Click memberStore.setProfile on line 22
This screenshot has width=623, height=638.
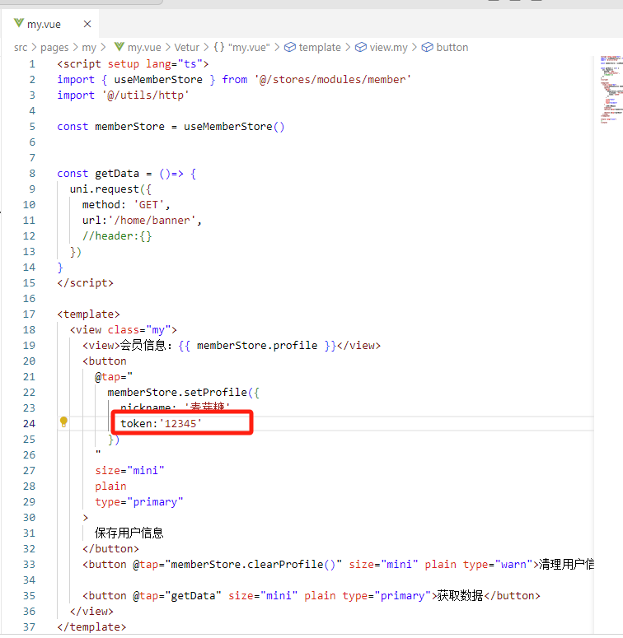point(177,392)
